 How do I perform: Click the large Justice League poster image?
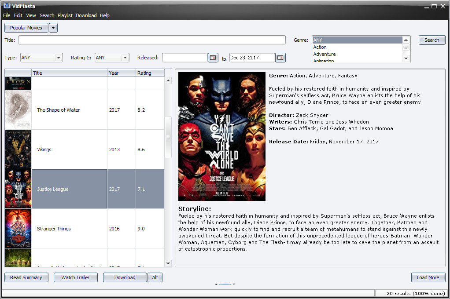click(x=222, y=136)
